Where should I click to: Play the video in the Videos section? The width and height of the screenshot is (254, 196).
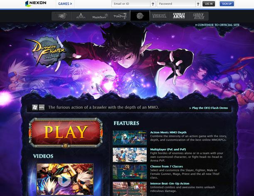pyautogui.click(x=65, y=179)
